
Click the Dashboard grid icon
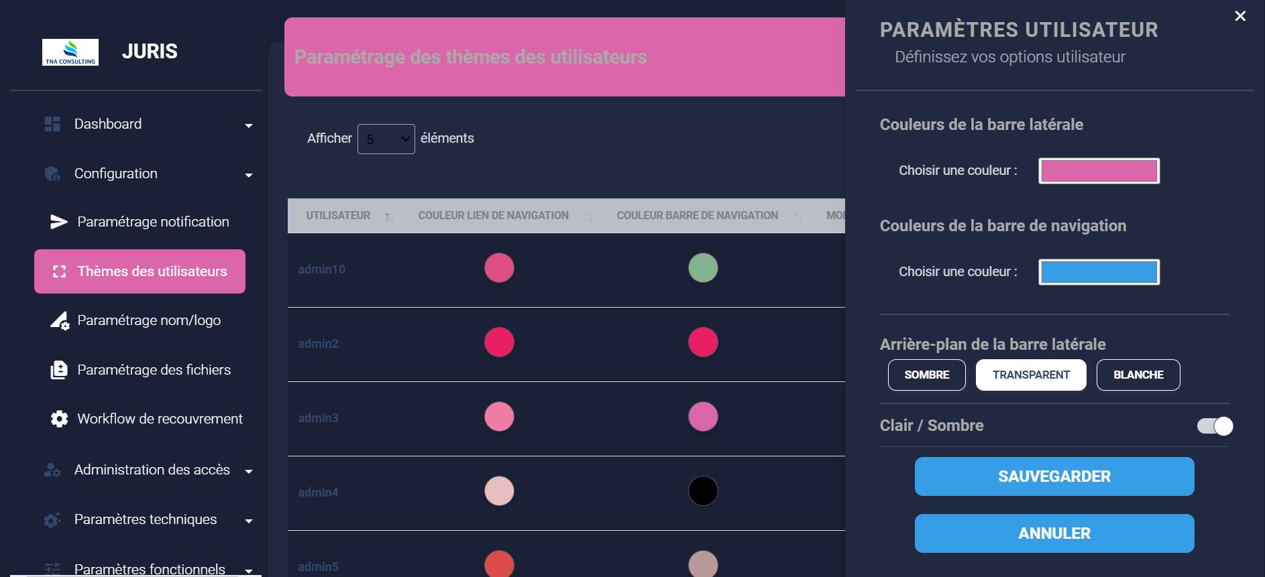[x=52, y=124]
